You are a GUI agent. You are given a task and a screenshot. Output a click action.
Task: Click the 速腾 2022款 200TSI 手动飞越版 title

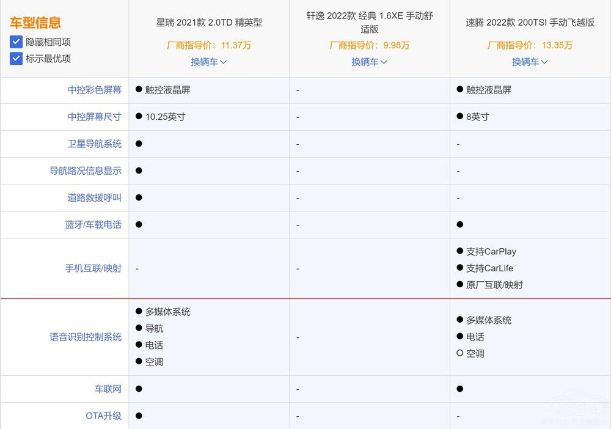point(530,23)
